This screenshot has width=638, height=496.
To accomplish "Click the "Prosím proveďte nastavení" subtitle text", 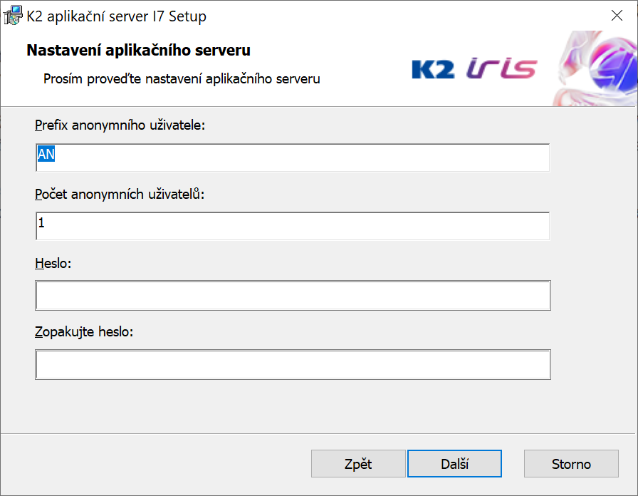I will point(182,78).
